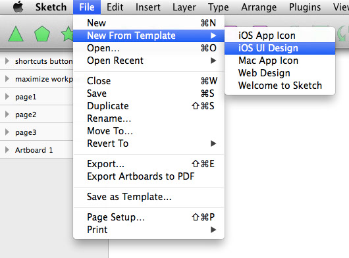Choose Duplicate in File menu
The width and height of the screenshot is (349, 258).
click(149, 106)
